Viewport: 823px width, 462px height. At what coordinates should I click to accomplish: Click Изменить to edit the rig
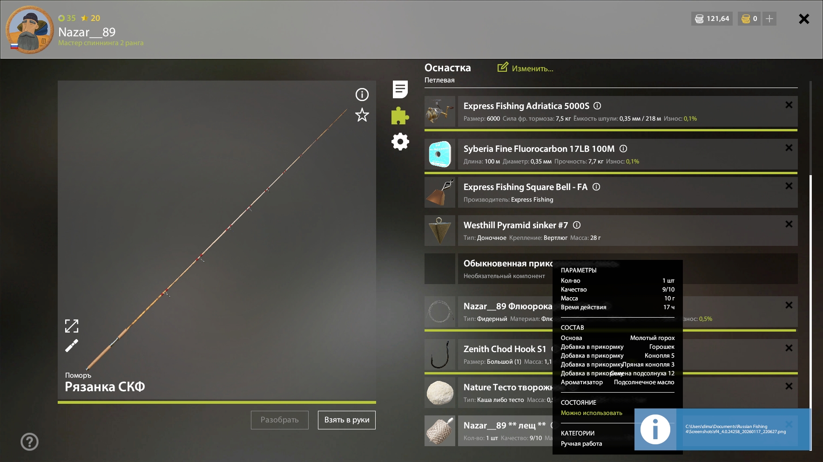pos(526,68)
